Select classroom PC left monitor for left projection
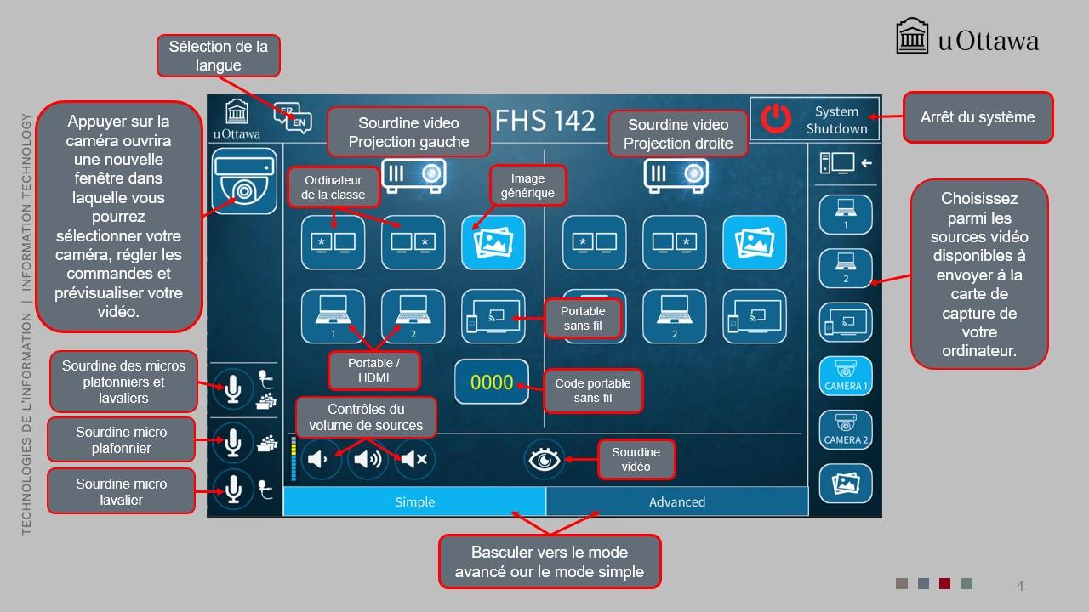The height and width of the screenshot is (612, 1089). (333, 242)
